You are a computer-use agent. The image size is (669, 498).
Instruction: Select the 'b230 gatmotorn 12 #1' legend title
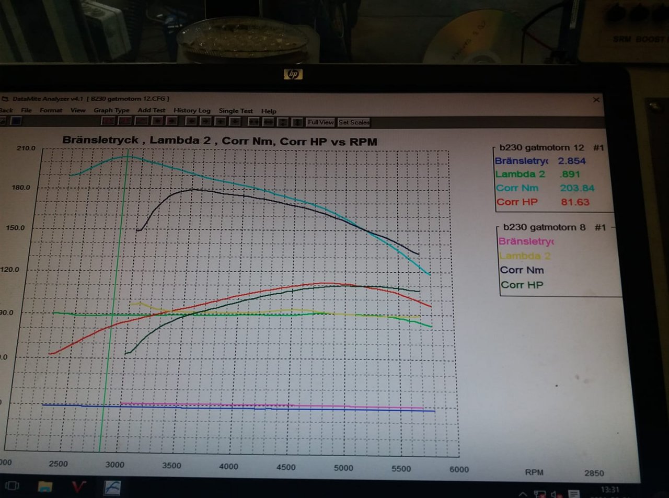click(551, 147)
